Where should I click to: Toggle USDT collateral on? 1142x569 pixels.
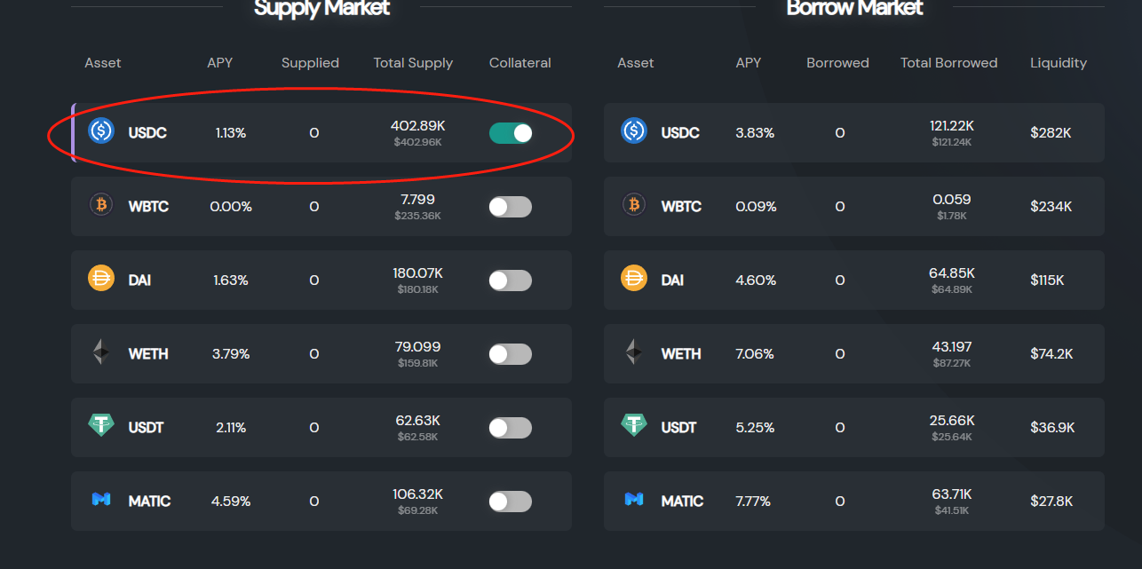(x=511, y=428)
